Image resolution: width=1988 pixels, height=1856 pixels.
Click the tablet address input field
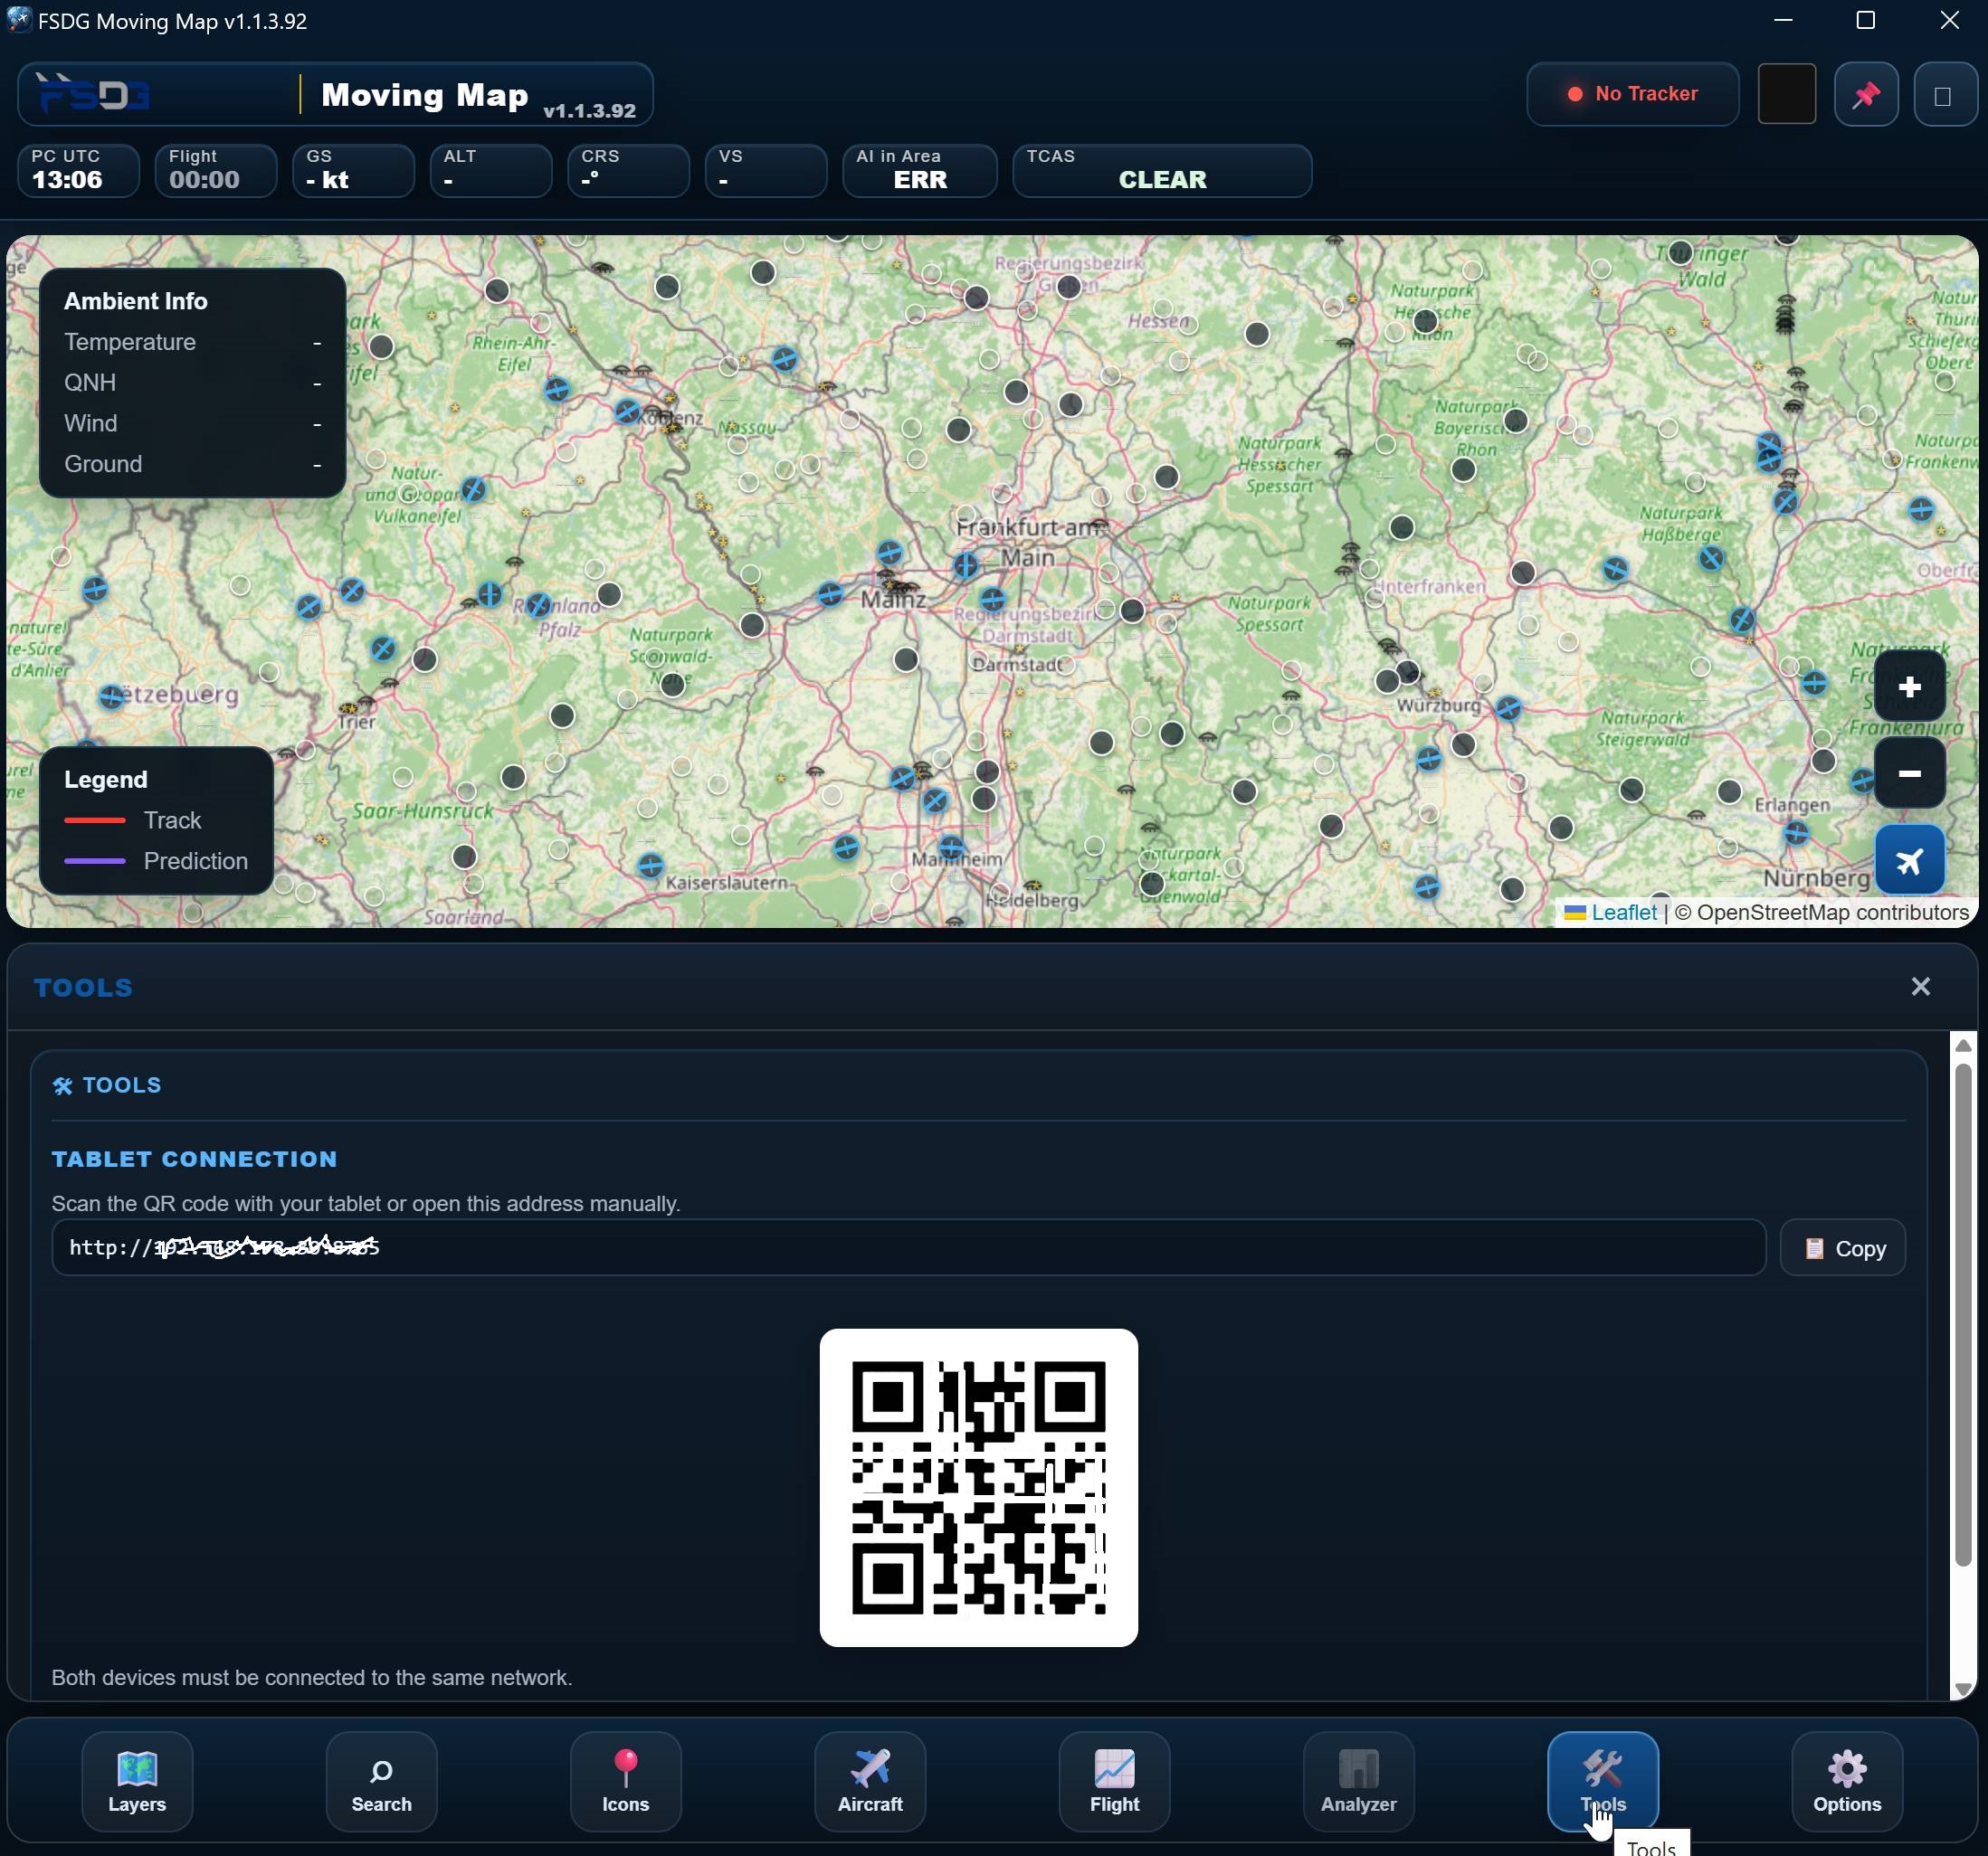(x=908, y=1247)
